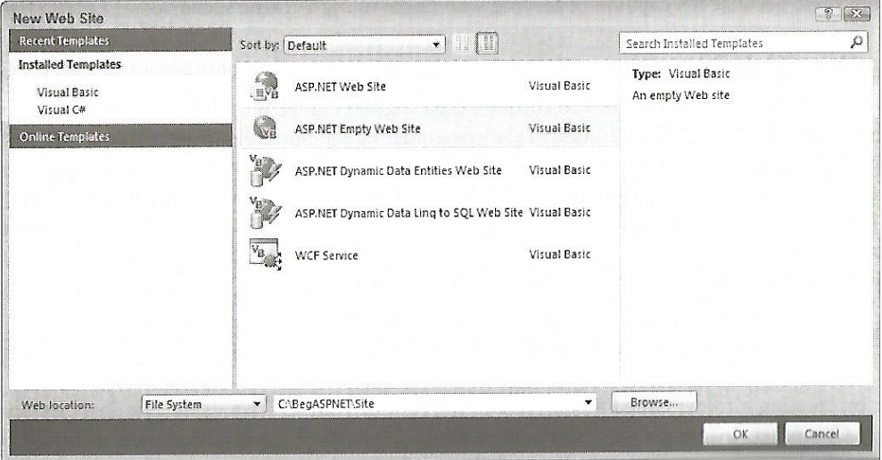This screenshot has height=460, width=882.
Task: Confirm with the OK button
Action: click(x=740, y=433)
